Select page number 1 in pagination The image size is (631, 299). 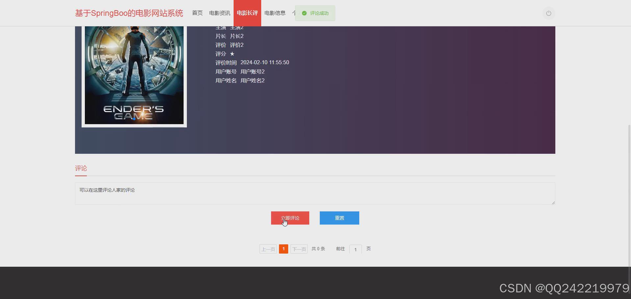(283, 249)
